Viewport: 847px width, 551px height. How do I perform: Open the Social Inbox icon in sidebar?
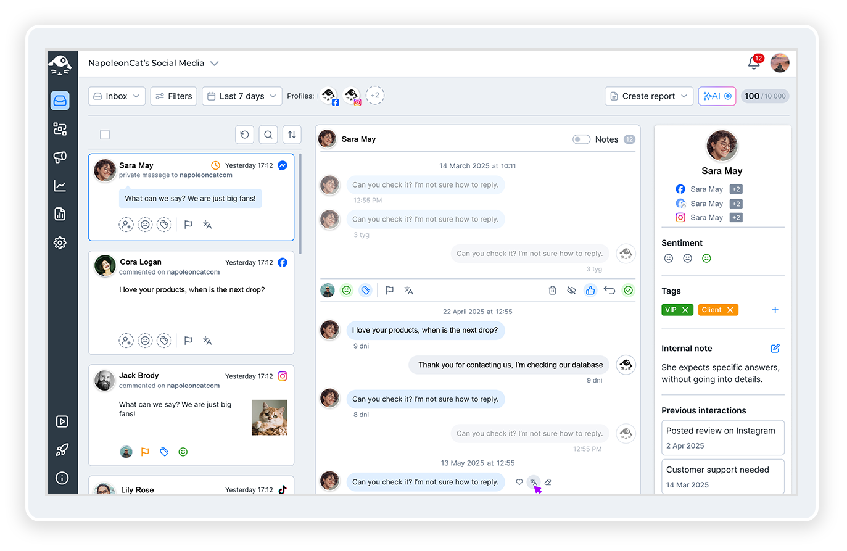pos(60,101)
